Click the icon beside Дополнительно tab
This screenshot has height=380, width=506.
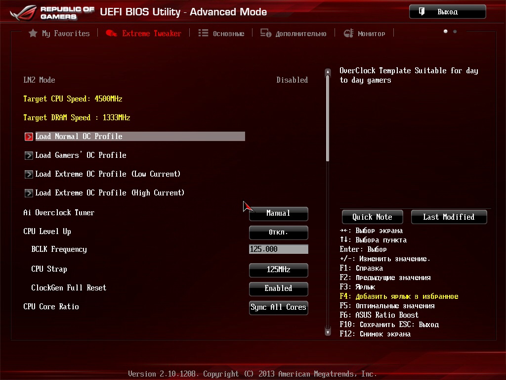coord(266,33)
